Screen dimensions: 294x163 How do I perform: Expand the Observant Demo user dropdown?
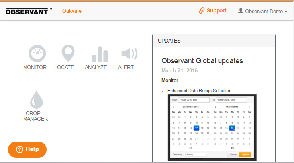pyautogui.click(x=266, y=11)
